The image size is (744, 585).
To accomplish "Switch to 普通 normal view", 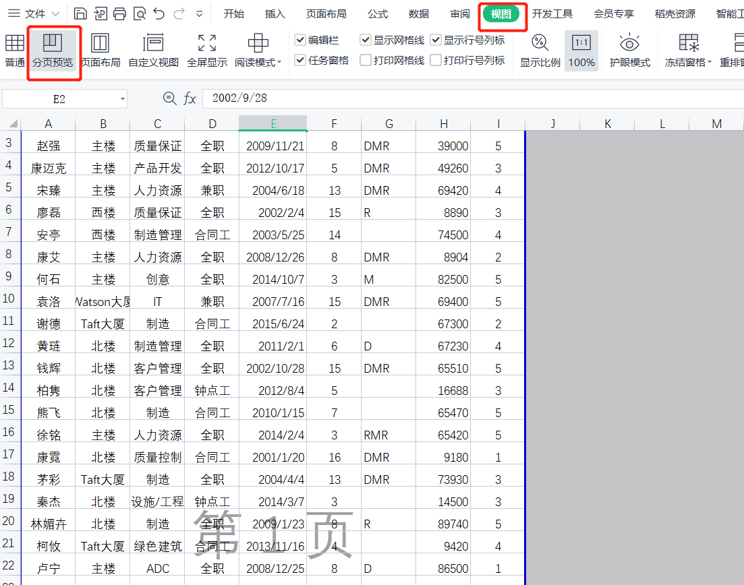I will point(15,51).
